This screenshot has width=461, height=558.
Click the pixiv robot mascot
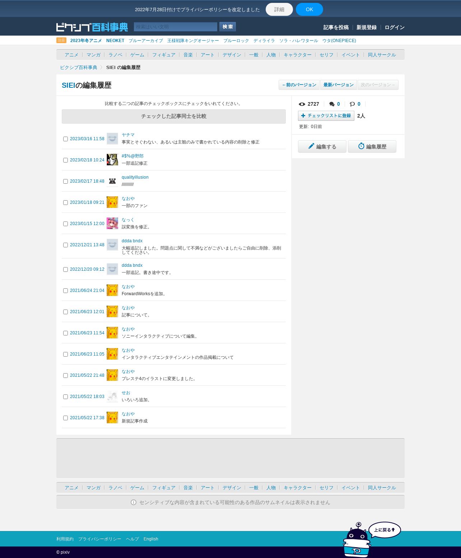coord(357,540)
